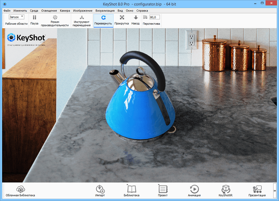279x201 pixels.
Task: Select the Move tool (Инструмент перемещения)
Action: point(82,17)
